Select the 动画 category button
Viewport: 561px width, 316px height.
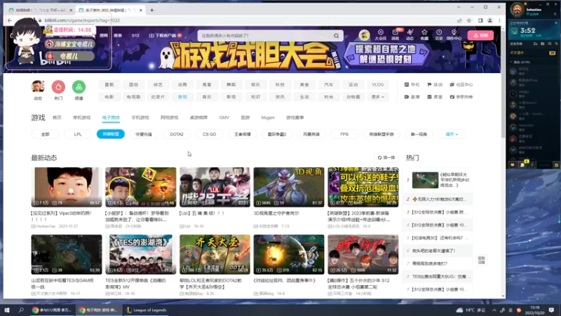[182, 85]
